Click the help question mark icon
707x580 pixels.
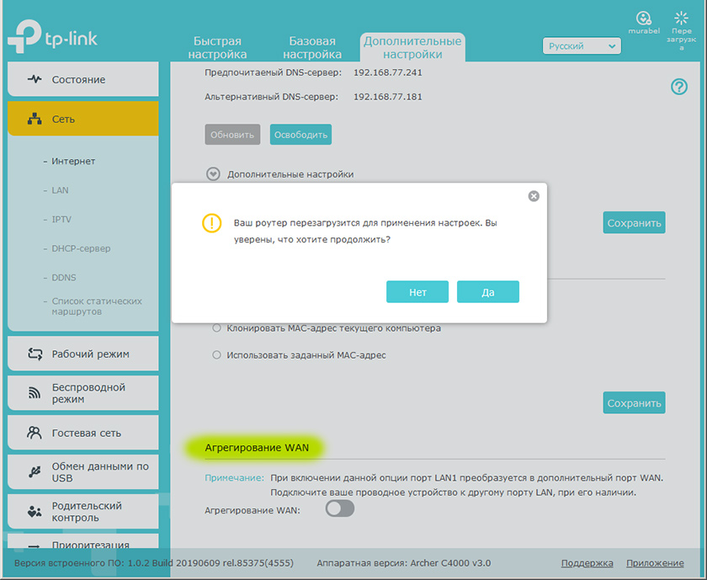(x=679, y=86)
